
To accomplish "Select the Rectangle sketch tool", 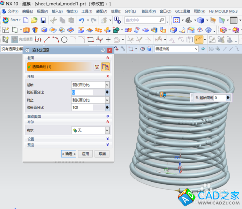I will [91, 40].
